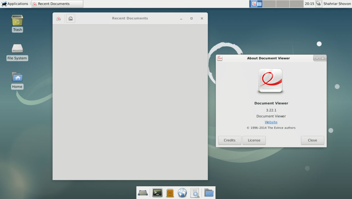The image size is (352, 199).
Task: Launch the Web Browser globe icon
Action: 182,193
